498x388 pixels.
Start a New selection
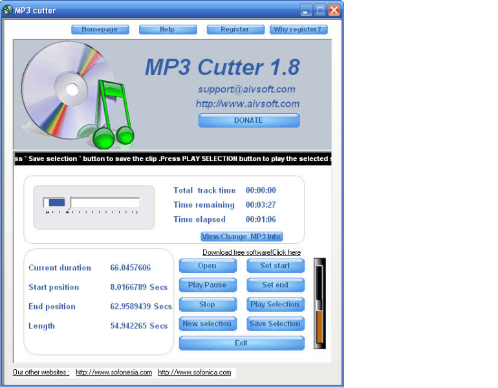tap(208, 323)
